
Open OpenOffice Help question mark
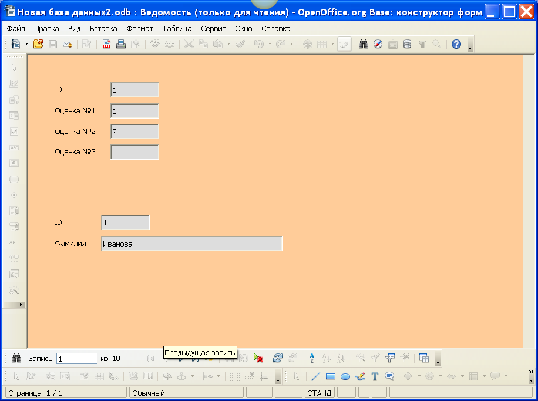(x=456, y=44)
